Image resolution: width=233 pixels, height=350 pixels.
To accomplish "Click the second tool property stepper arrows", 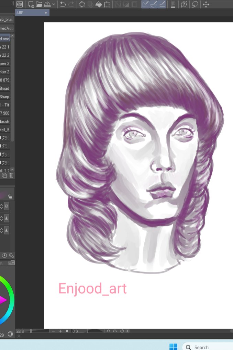I will tap(1, 218).
